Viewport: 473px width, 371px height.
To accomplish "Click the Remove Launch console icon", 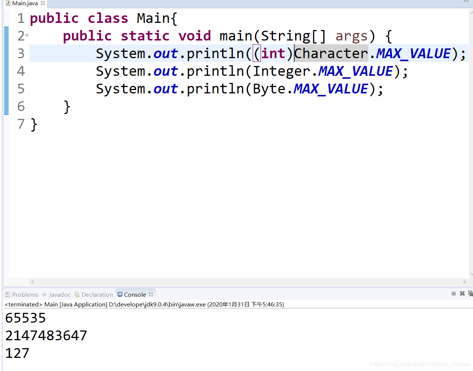I will (462, 293).
